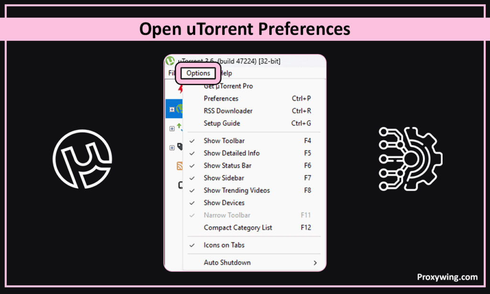Click the circuit gear graphic
Screen dimensions: 490x294
[411, 158]
